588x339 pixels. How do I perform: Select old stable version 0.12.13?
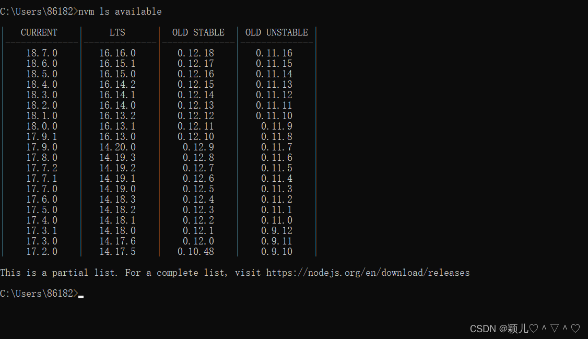[x=196, y=106]
